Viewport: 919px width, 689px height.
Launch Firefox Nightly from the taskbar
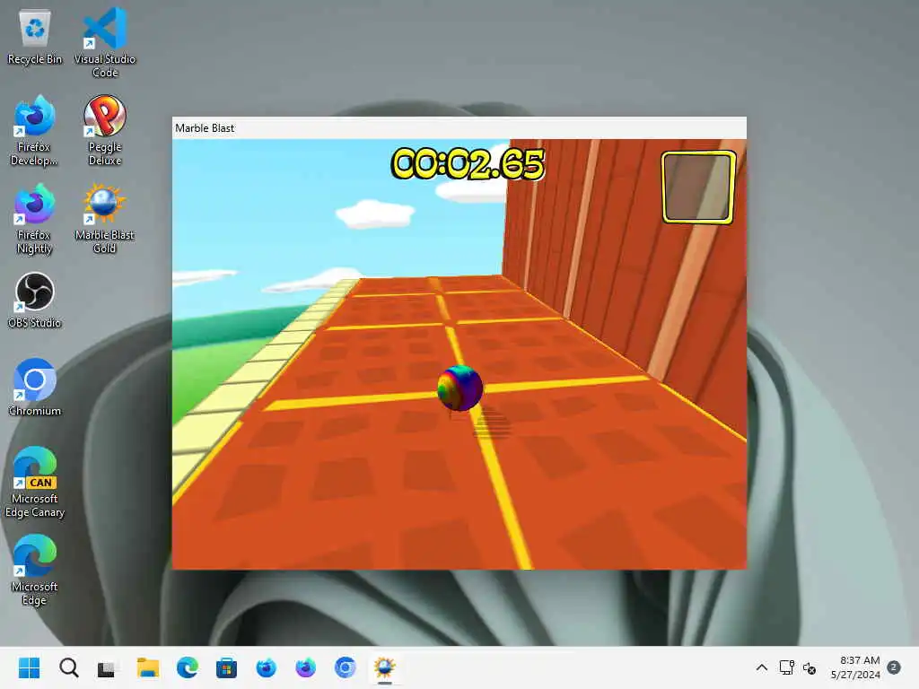(x=305, y=667)
